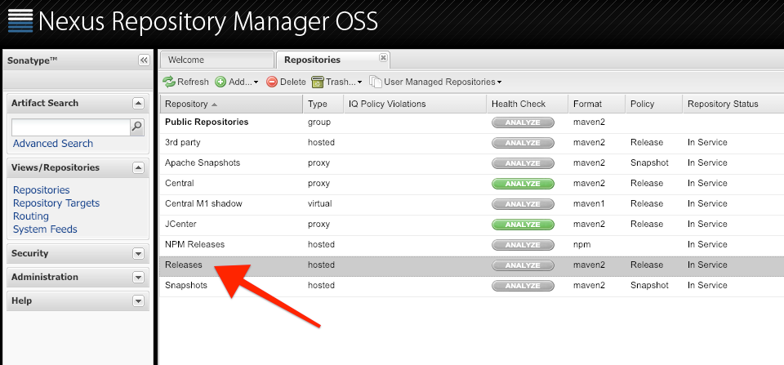Close the Repositories tab
The image size is (784, 365).
point(383,57)
